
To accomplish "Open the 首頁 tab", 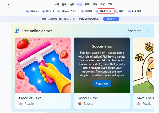I will pyautogui.click(x=57, y=4).
